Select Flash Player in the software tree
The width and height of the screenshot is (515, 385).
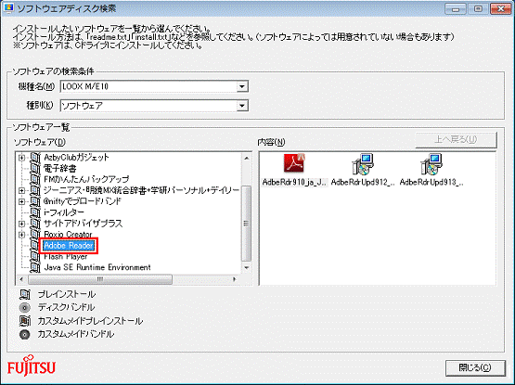[x=66, y=257]
